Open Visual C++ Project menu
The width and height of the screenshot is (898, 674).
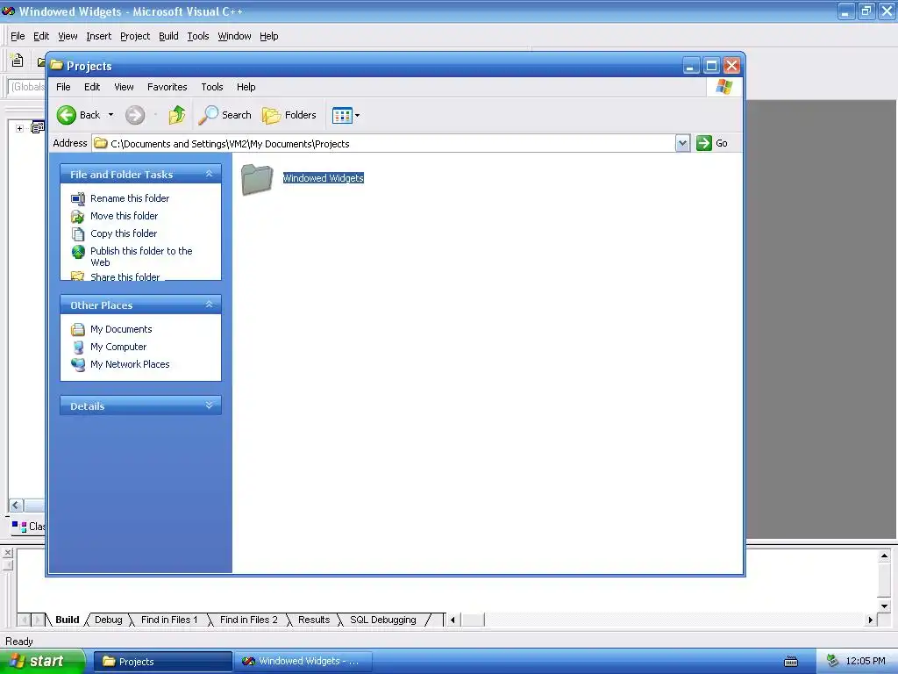click(135, 36)
